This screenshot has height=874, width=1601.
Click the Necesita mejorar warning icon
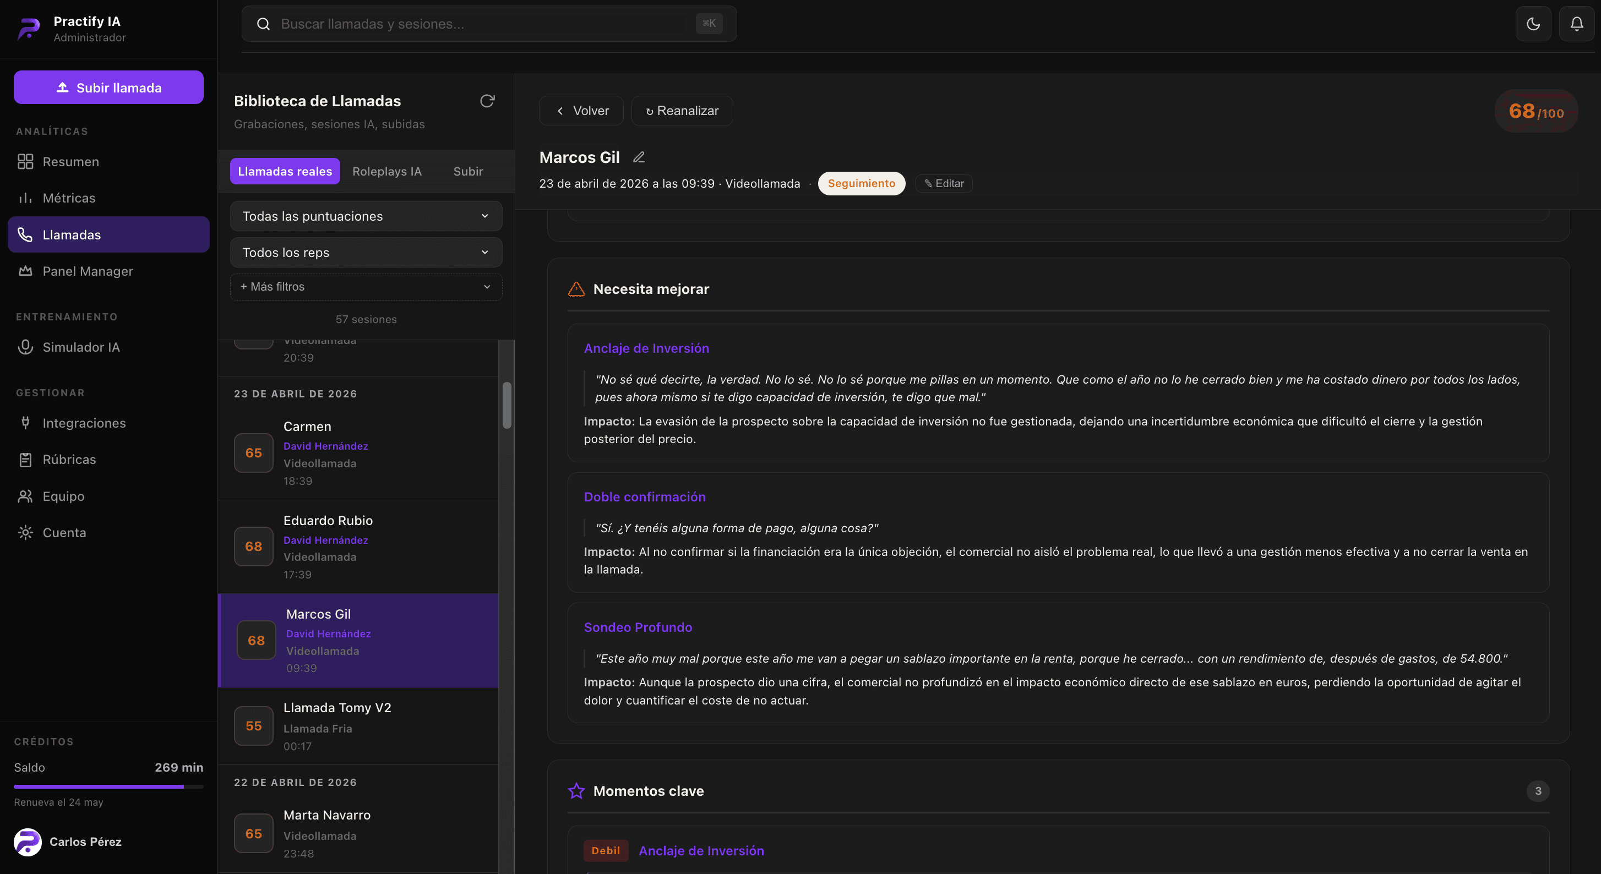click(x=577, y=289)
